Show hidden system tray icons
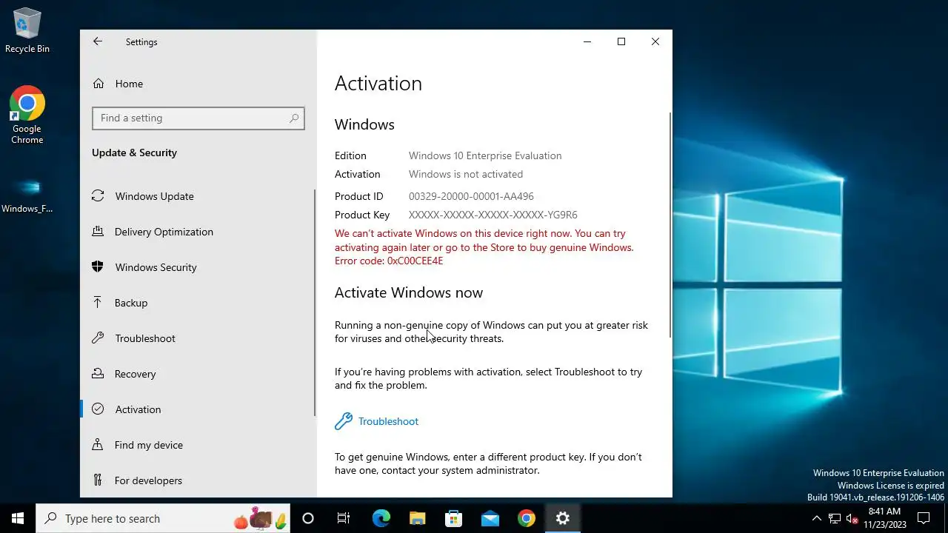The width and height of the screenshot is (948, 533). tap(816, 518)
